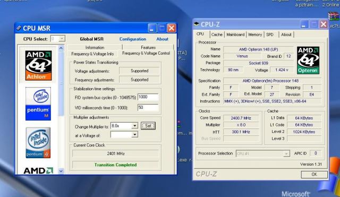Open SPD tab in CPU-Z

[270, 35]
